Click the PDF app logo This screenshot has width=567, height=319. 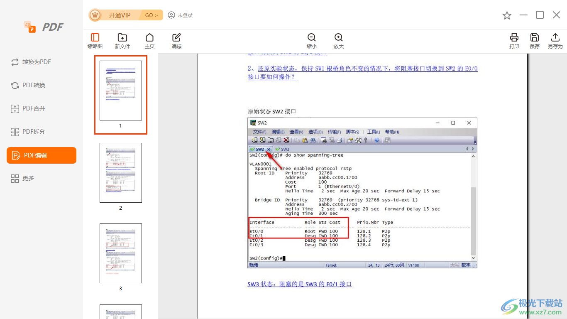pyautogui.click(x=44, y=27)
